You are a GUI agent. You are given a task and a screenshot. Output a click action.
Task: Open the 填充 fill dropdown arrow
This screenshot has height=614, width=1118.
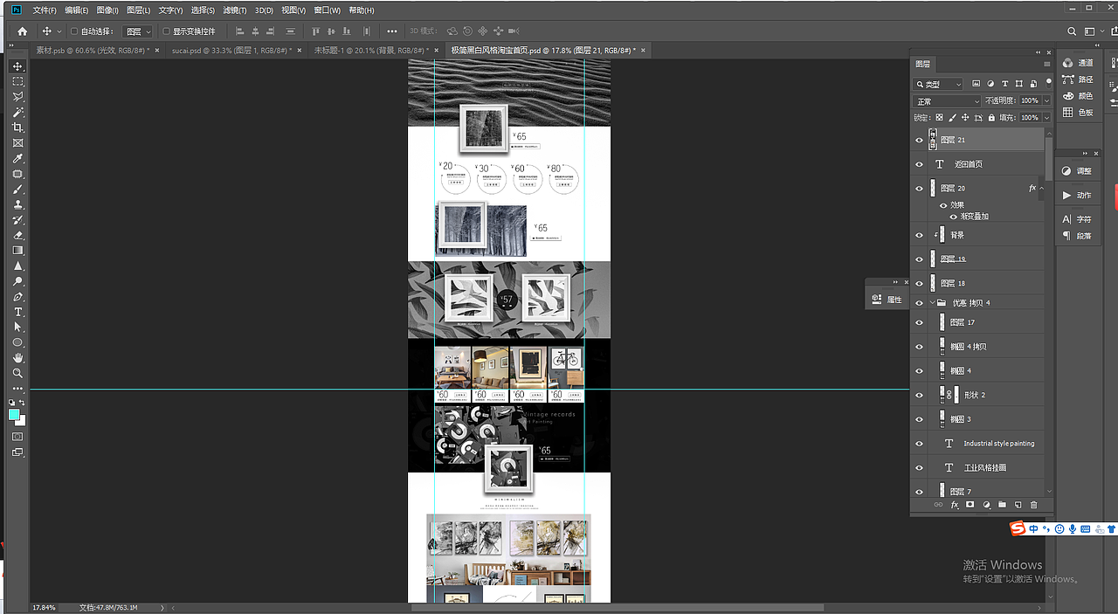1047,117
